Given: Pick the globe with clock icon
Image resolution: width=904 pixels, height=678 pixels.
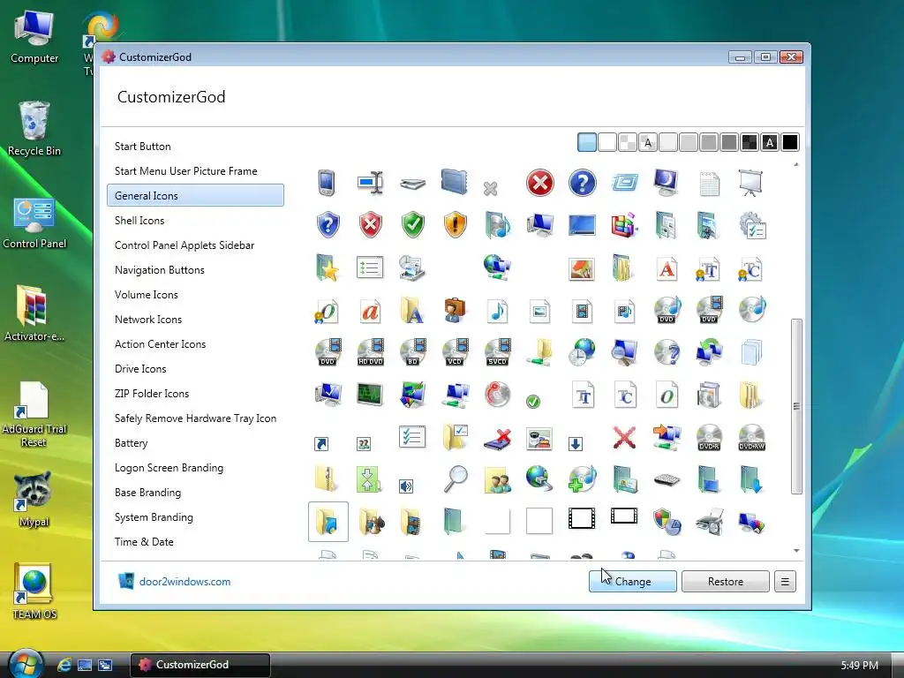Looking at the screenshot, I should (x=582, y=351).
